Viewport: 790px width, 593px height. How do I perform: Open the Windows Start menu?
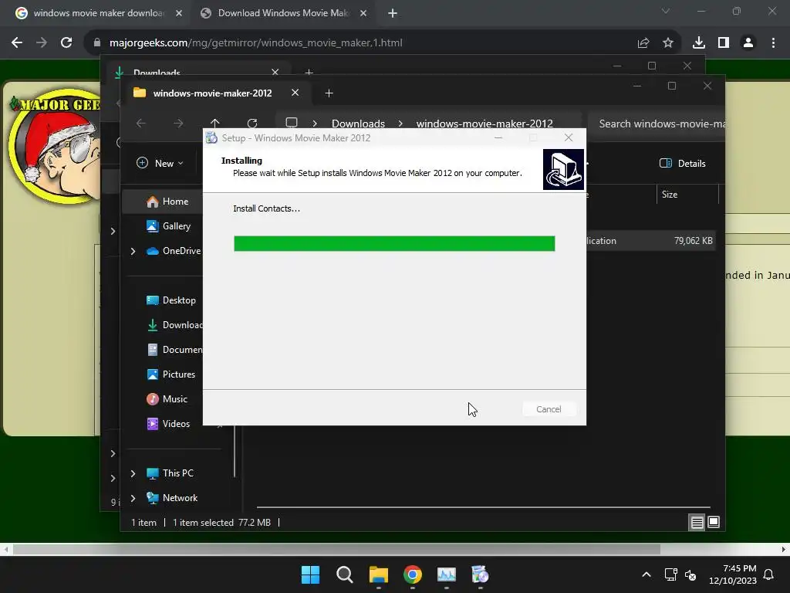[x=310, y=574]
